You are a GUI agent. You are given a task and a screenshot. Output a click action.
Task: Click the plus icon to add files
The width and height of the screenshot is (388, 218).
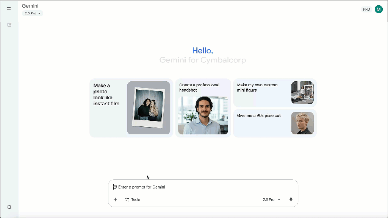coord(115,199)
